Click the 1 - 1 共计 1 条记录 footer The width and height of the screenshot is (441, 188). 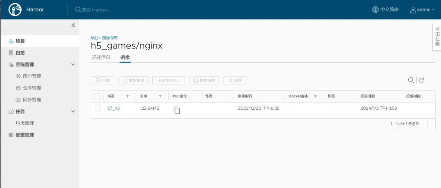pos(405,124)
